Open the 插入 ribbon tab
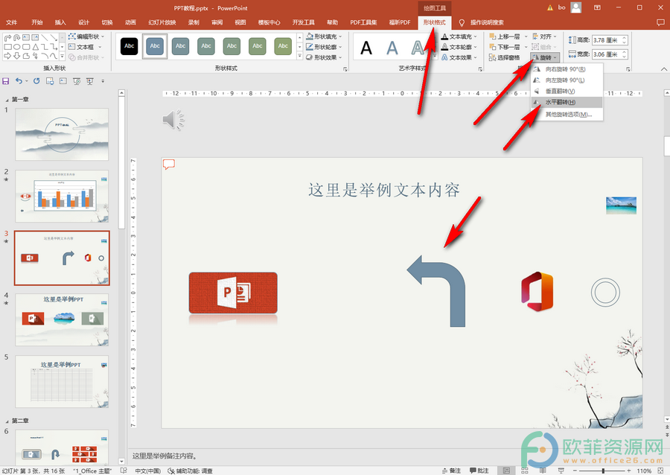 pos(60,22)
